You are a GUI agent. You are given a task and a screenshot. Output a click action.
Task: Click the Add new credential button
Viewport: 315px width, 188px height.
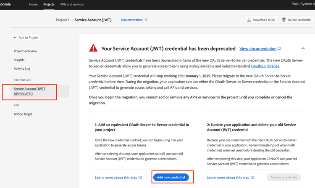[171, 177]
